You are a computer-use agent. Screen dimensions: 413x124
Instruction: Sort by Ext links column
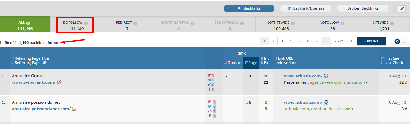265,63
